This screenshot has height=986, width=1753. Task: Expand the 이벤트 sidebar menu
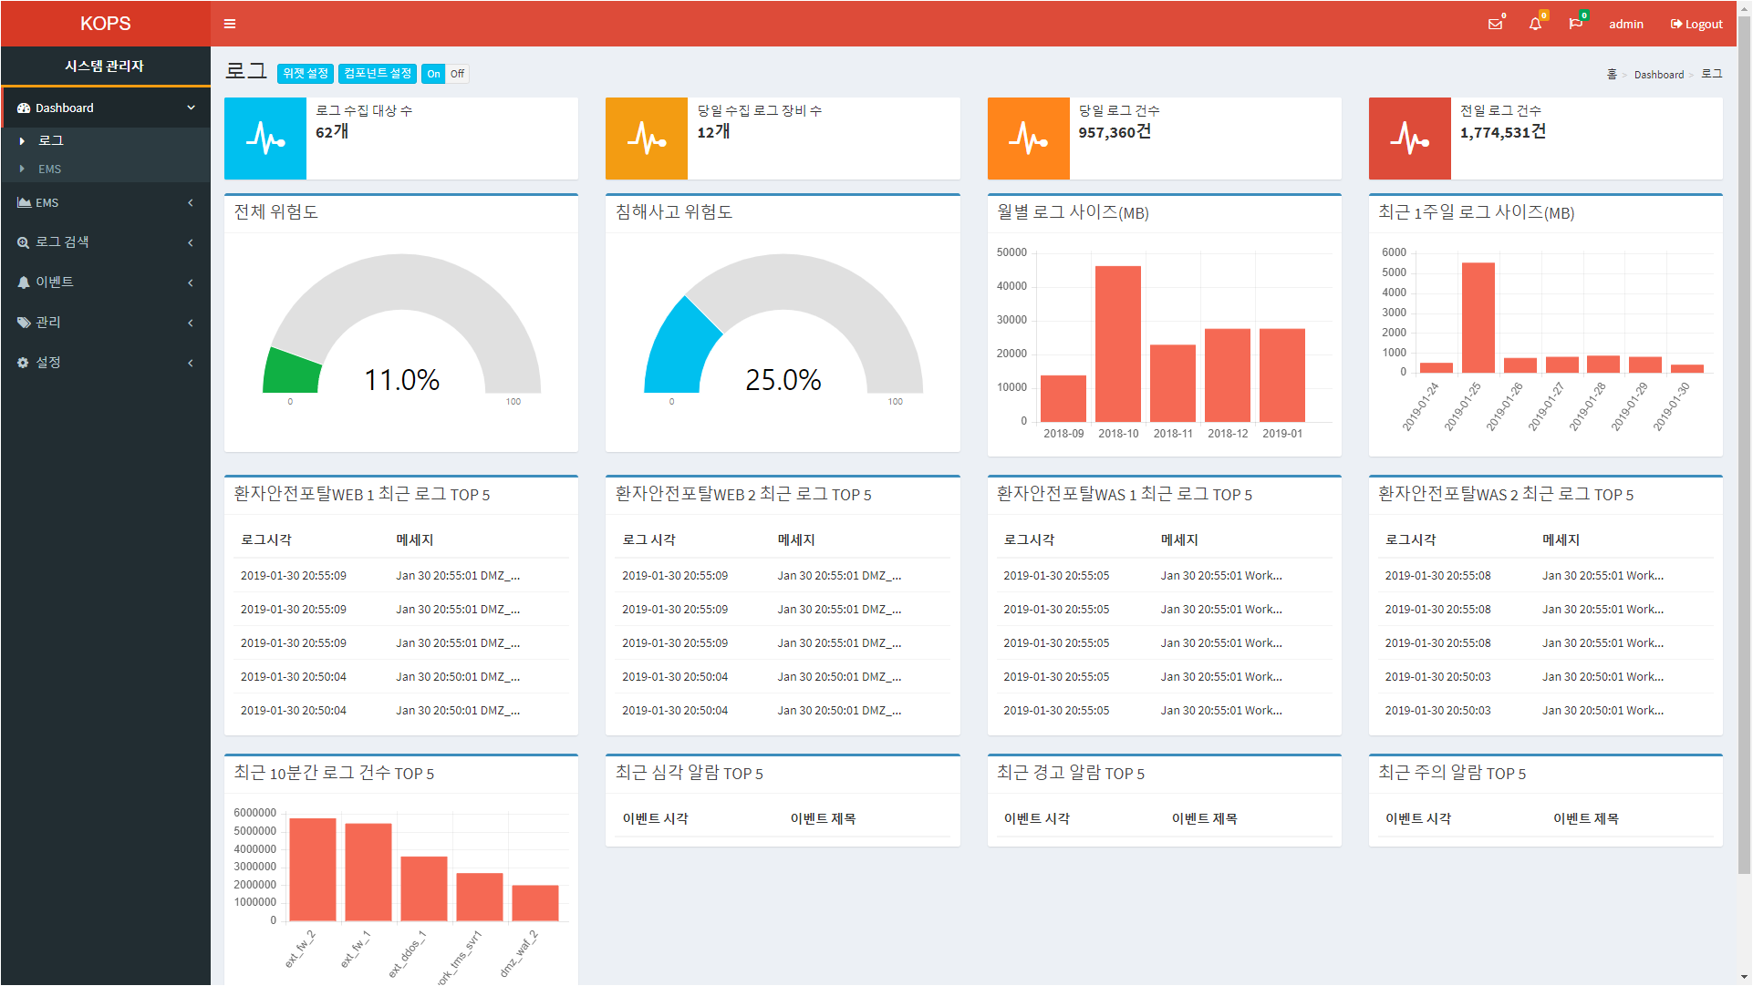point(105,282)
